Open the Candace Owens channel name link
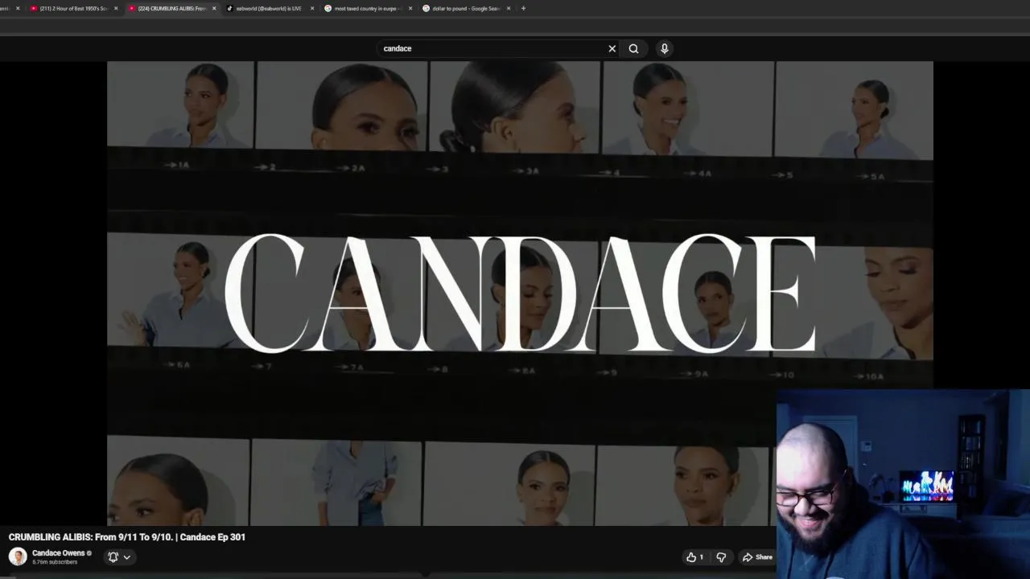This screenshot has height=579, width=1030. click(58, 553)
